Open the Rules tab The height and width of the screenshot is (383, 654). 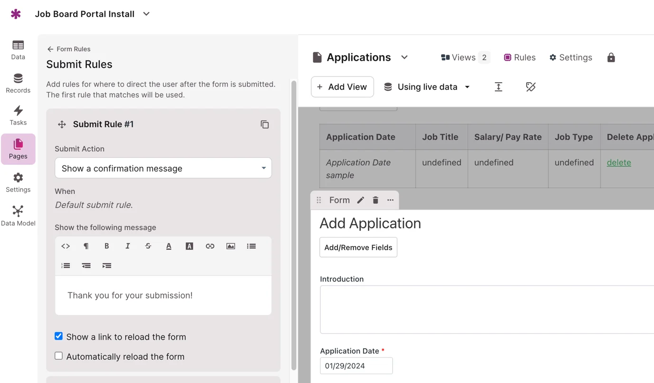click(x=519, y=57)
